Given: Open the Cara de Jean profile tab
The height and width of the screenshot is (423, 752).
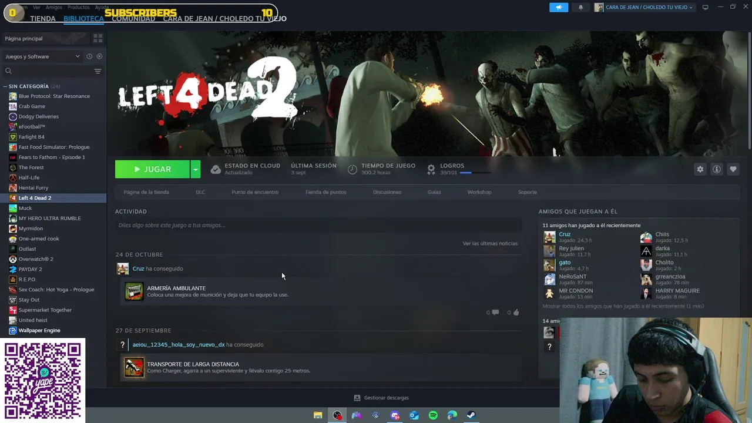Looking at the screenshot, I should (x=225, y=19).
